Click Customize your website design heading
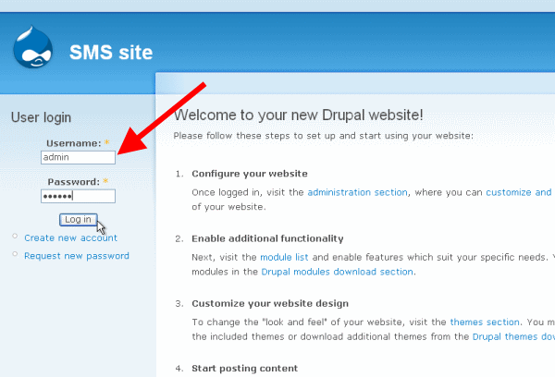 point(270,303)
